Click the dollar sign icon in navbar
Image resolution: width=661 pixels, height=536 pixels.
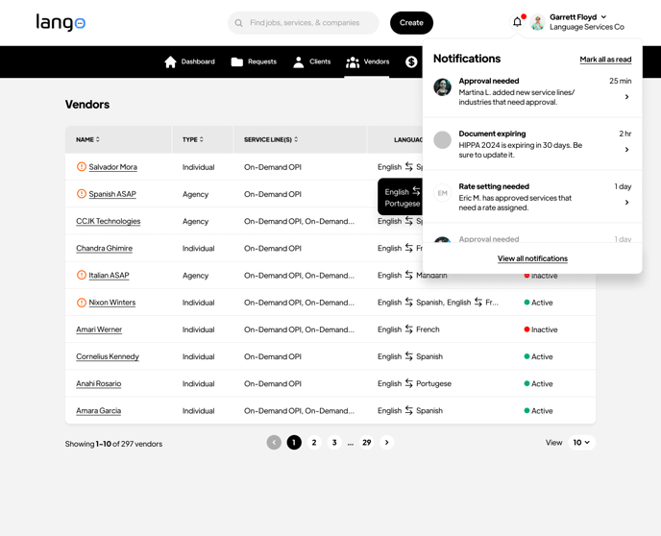(411, 61)
